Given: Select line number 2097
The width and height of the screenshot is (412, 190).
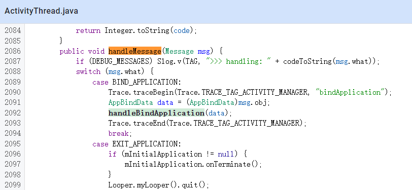Looking at the screenshot, I should coord(13,164).
